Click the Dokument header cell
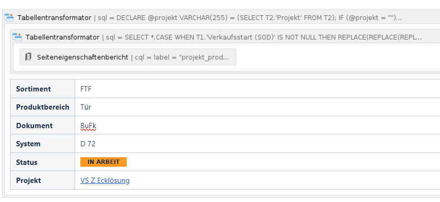The image size is (440, 202). pos(43,125)
